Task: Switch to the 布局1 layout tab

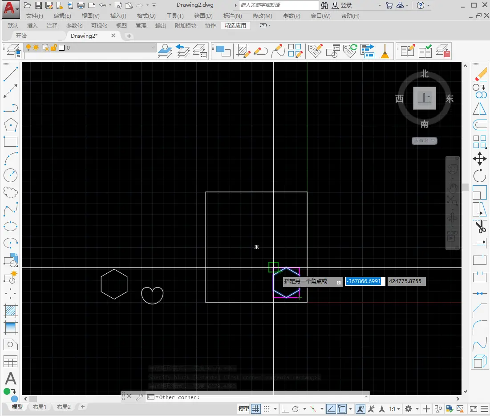Action: (x=39, y=407)
